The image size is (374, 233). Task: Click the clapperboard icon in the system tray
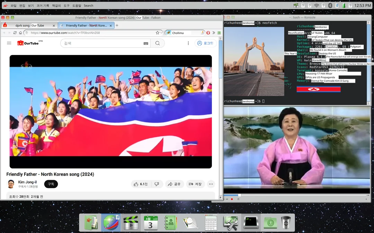click(x=296, y=6)
